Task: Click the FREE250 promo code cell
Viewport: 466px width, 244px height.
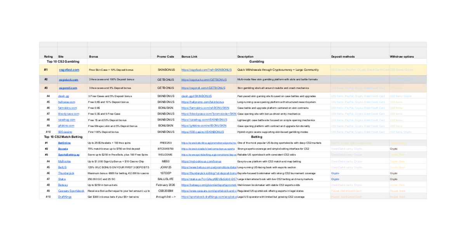Action: click(165, 143)
